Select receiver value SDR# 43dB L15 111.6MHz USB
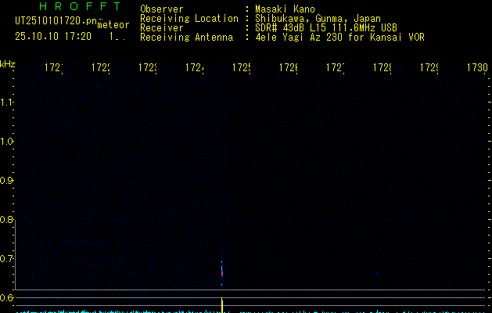Viewport: 492px width, 313px height. (326, 28)
